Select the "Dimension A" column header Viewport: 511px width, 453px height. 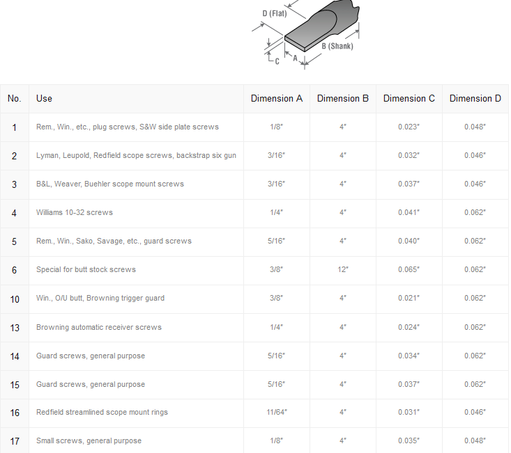tap(277, 99)
